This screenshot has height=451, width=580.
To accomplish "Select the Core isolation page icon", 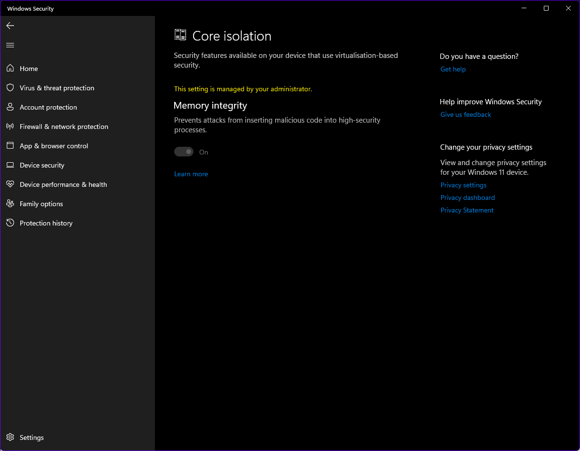I will (180, 34).
